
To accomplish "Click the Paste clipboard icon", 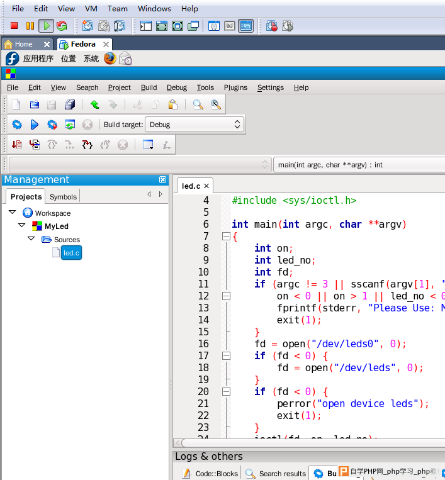I will pos(172,104).
